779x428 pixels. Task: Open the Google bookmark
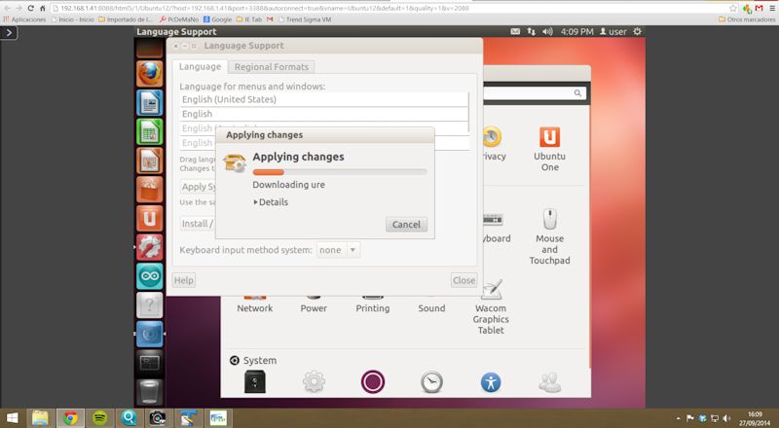click(x=217, y=19)
